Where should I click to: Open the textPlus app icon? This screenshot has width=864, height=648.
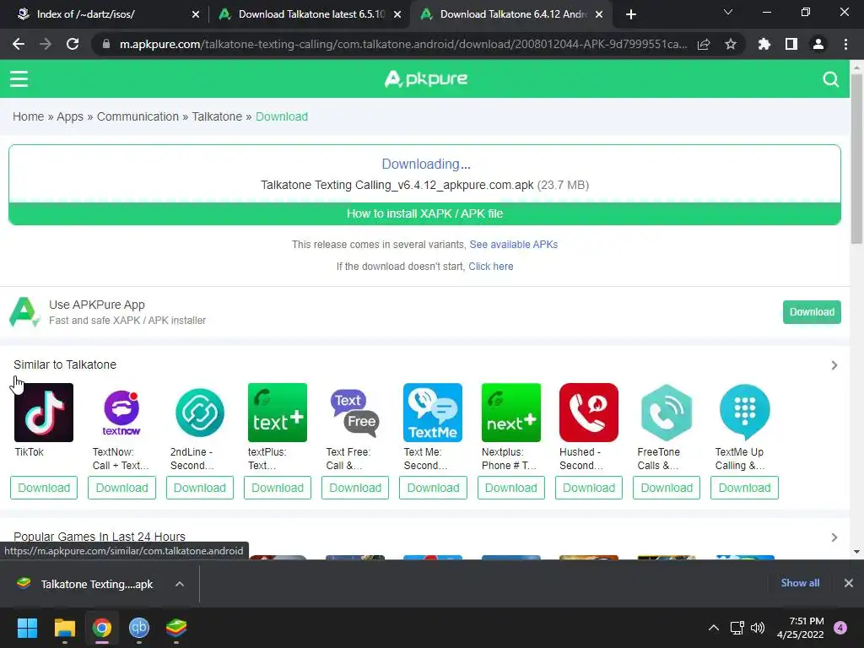coord(277,412)
